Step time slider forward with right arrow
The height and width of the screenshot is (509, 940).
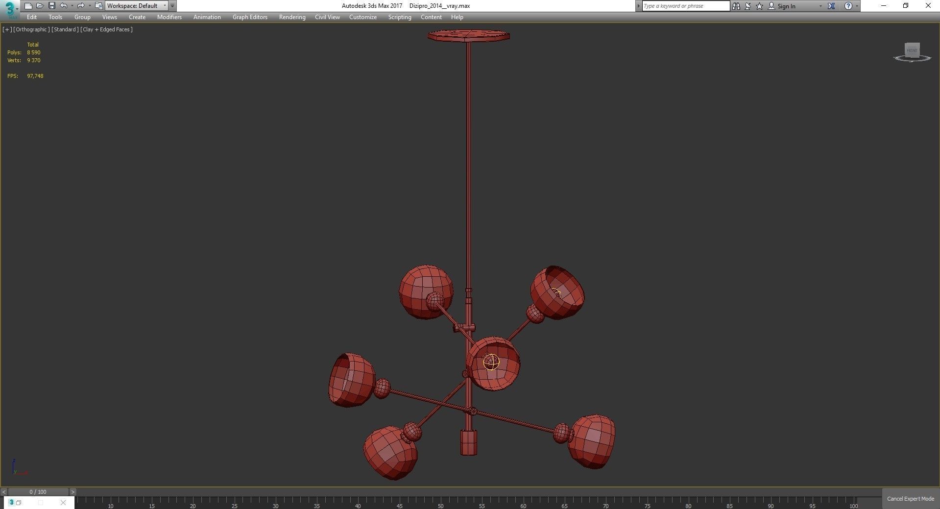coord(73,492)
